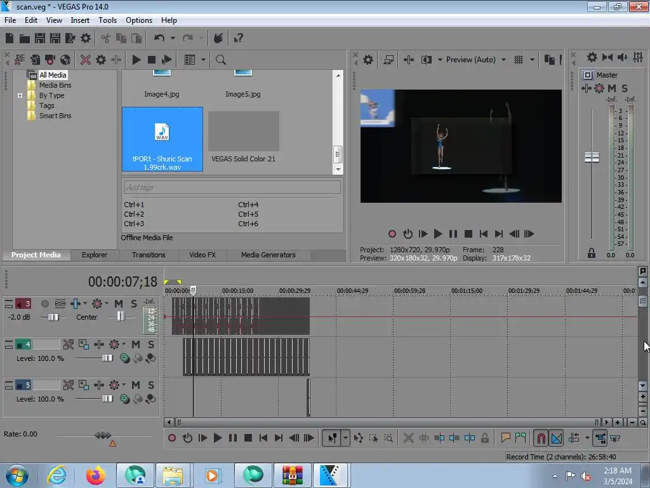
Task: Open track 4 FX dropdown arrow
Action: point(124,344)
